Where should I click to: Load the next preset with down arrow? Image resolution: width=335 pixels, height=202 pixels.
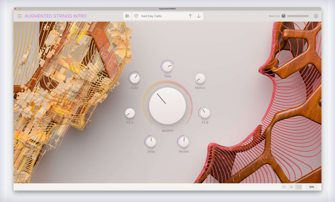pos(199,16)
